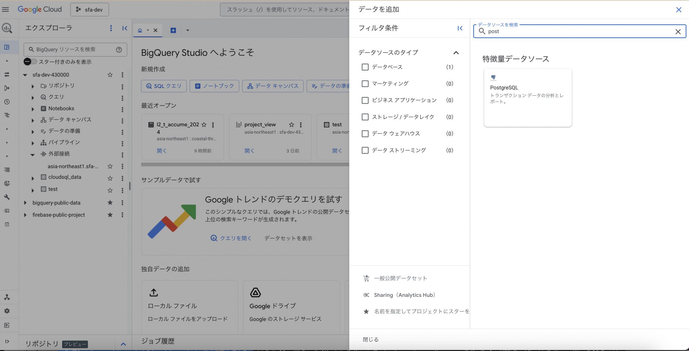
Task: Check the データベース filter checkbox
Action: pyautogui.click(x=365, y=67)
